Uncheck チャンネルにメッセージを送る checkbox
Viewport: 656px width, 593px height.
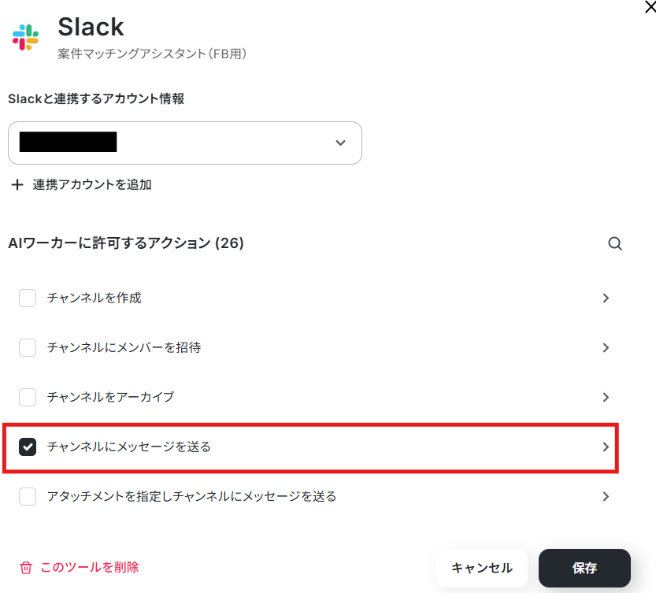pyautogui.click(x=28, y=447)
